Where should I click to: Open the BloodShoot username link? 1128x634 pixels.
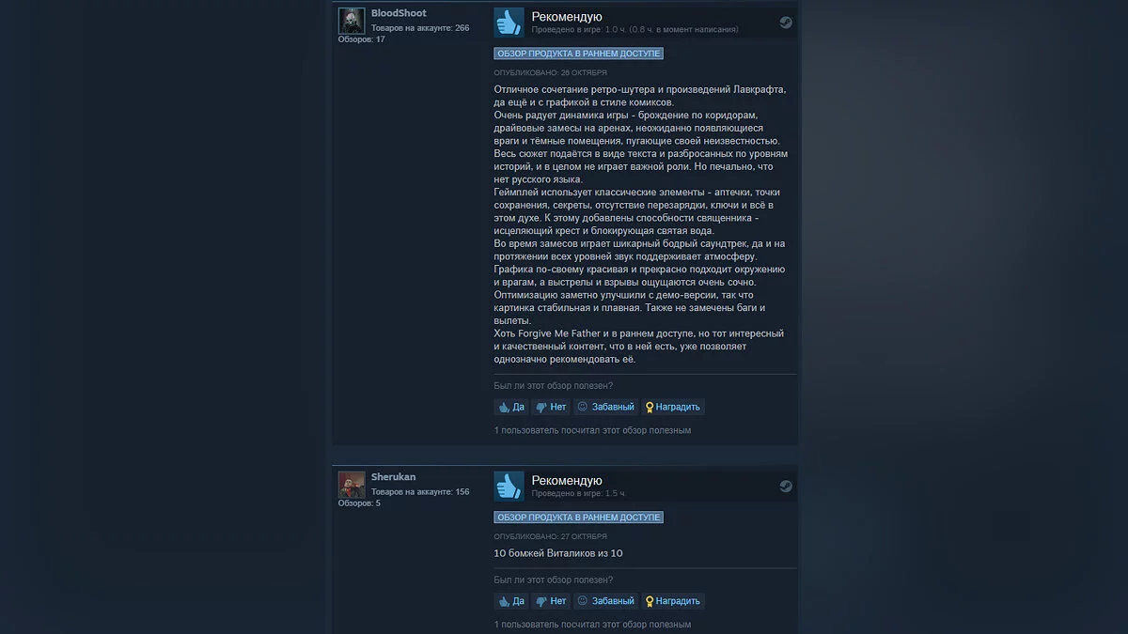pos(399,13)
